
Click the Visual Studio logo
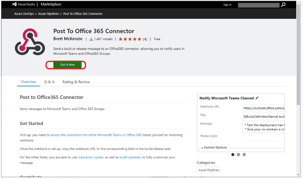(23, 4)
